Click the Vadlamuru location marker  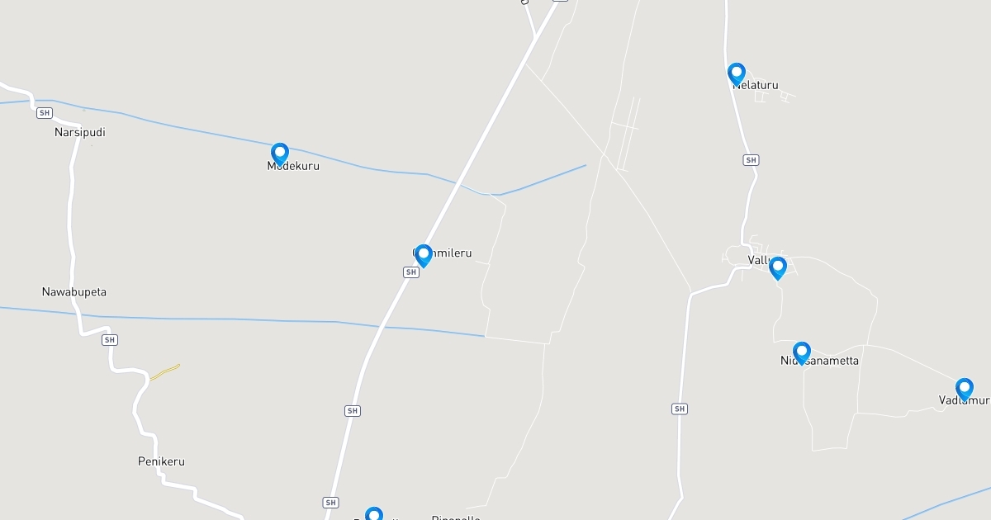(965, 390)
